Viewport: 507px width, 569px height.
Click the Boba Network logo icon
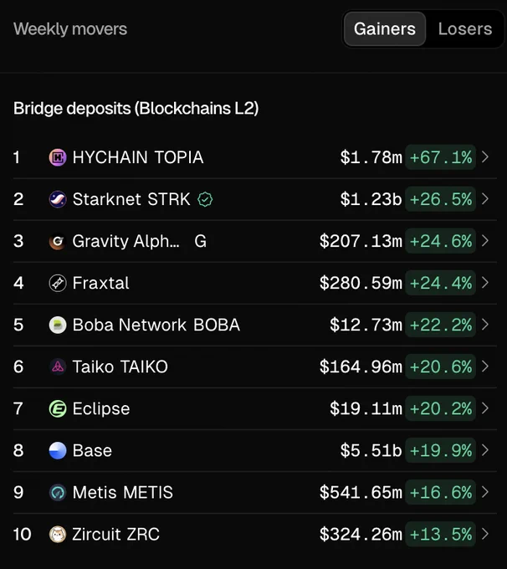[x=58, y=325]
